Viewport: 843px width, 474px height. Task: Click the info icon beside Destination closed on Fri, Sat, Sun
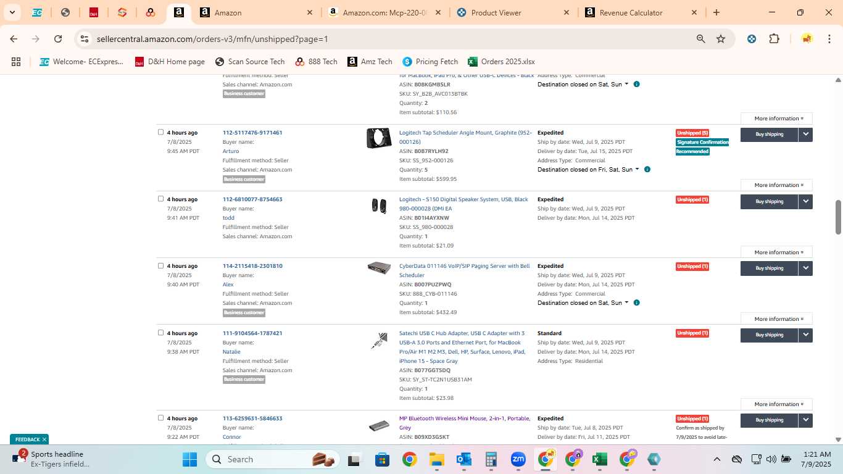point(647,169)
